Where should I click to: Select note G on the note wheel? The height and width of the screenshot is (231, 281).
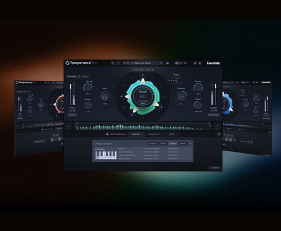132,115
